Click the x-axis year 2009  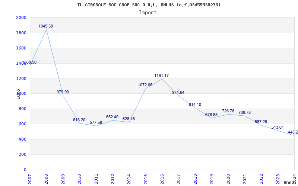63,179
